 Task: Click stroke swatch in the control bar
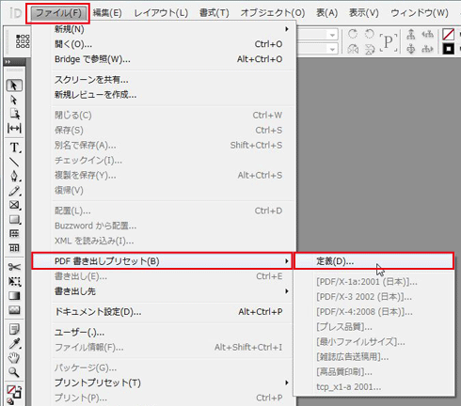point(449,49)
